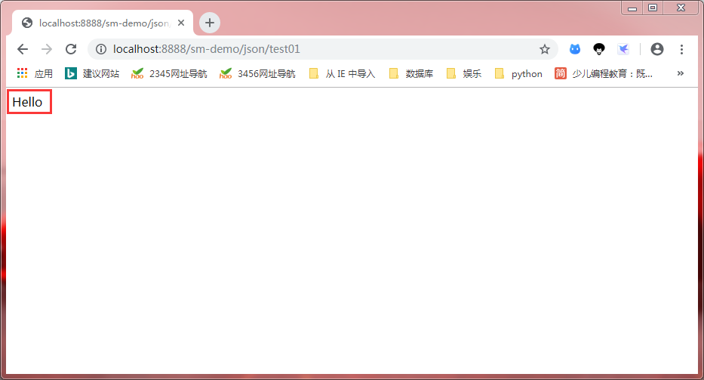Minimize the Chrome window
704x380 pixels.
(x=632, y=8)
